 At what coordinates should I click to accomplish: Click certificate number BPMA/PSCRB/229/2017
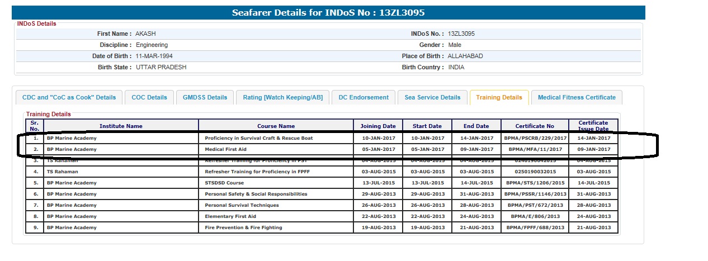click(x=535, y=138)
